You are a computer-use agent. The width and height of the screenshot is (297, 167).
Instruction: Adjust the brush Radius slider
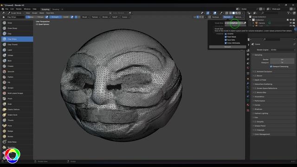tap(35, 17)
